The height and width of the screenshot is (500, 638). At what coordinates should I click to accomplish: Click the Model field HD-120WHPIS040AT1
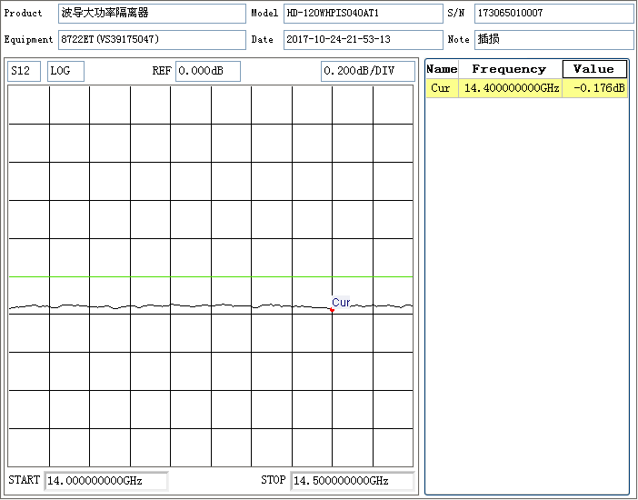(363, 14)
